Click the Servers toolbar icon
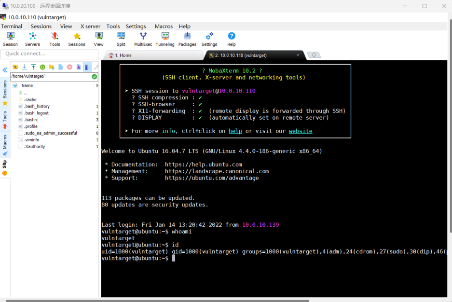 (x=32, y=39)
